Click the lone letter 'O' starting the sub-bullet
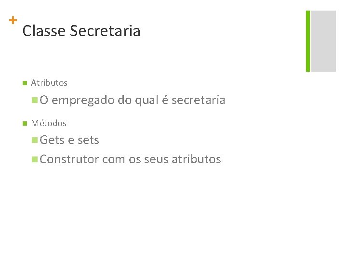The height and width of the screenshot is (260, 347). click(44, 100)
